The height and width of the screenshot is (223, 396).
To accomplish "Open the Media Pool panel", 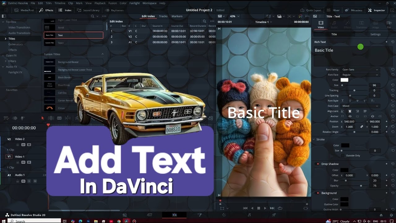I will [x=24, y=10].
